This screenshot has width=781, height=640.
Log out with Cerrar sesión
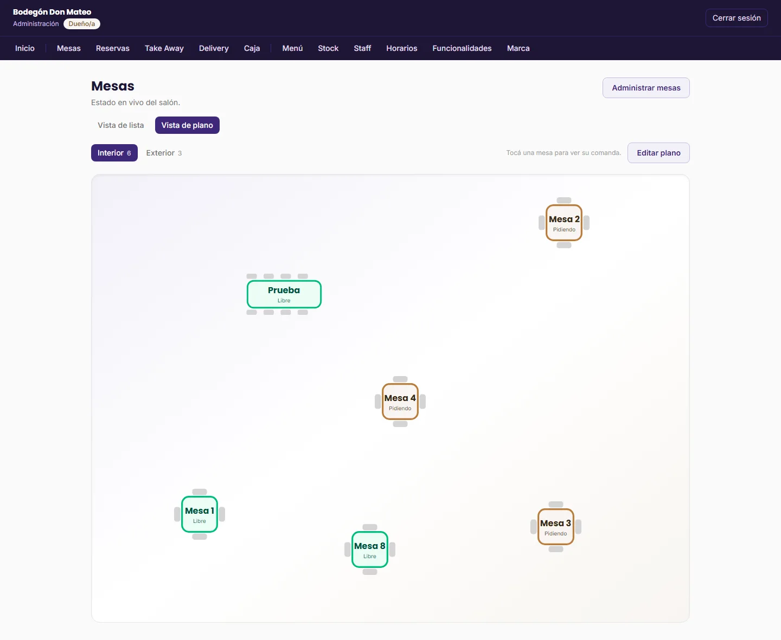(x=737, y=18)
